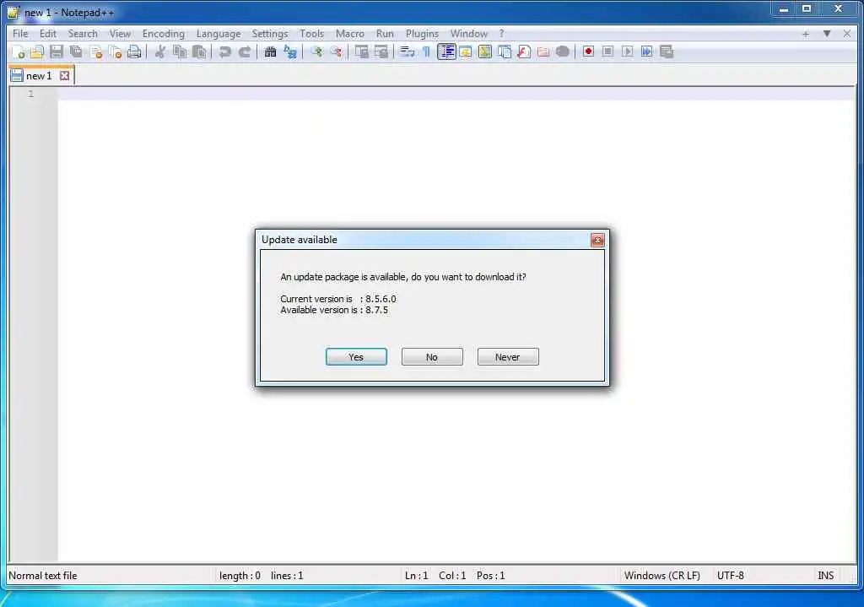
Task: Click the Stop Recording macro icon
Action: click(x=607, y=51)
